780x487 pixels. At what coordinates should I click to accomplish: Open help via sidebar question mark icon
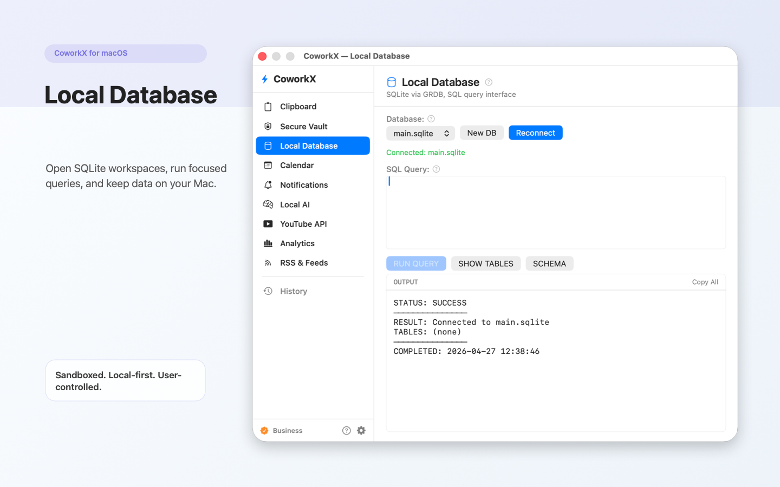tap(347, 431)
